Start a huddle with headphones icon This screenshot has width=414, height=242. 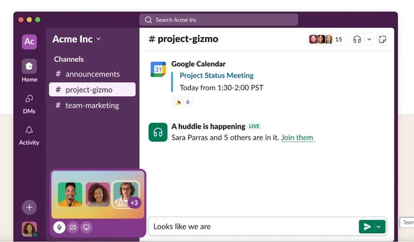coord(357,39)
